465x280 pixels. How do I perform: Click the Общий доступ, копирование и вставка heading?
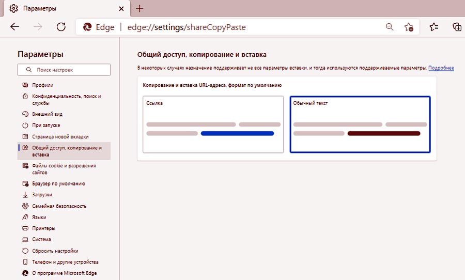202,55
